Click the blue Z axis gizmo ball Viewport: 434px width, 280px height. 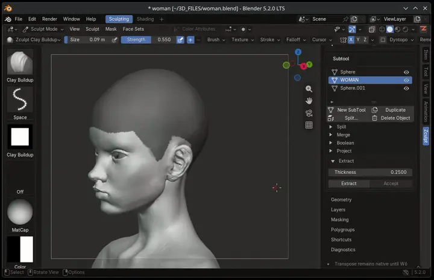click(298, 52)
